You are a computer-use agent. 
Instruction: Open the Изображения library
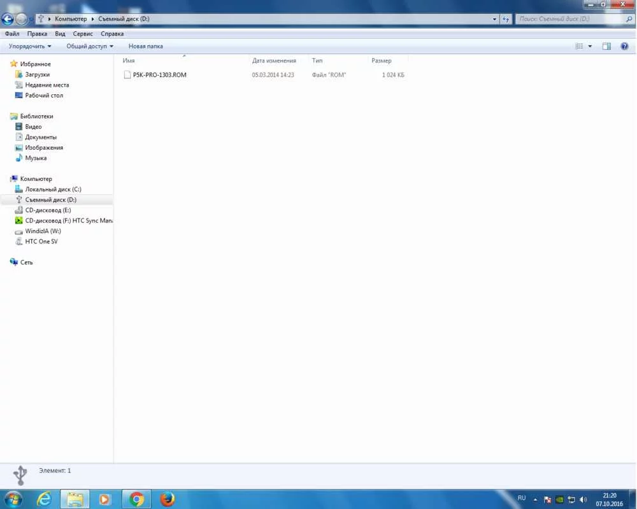point(44,147)
